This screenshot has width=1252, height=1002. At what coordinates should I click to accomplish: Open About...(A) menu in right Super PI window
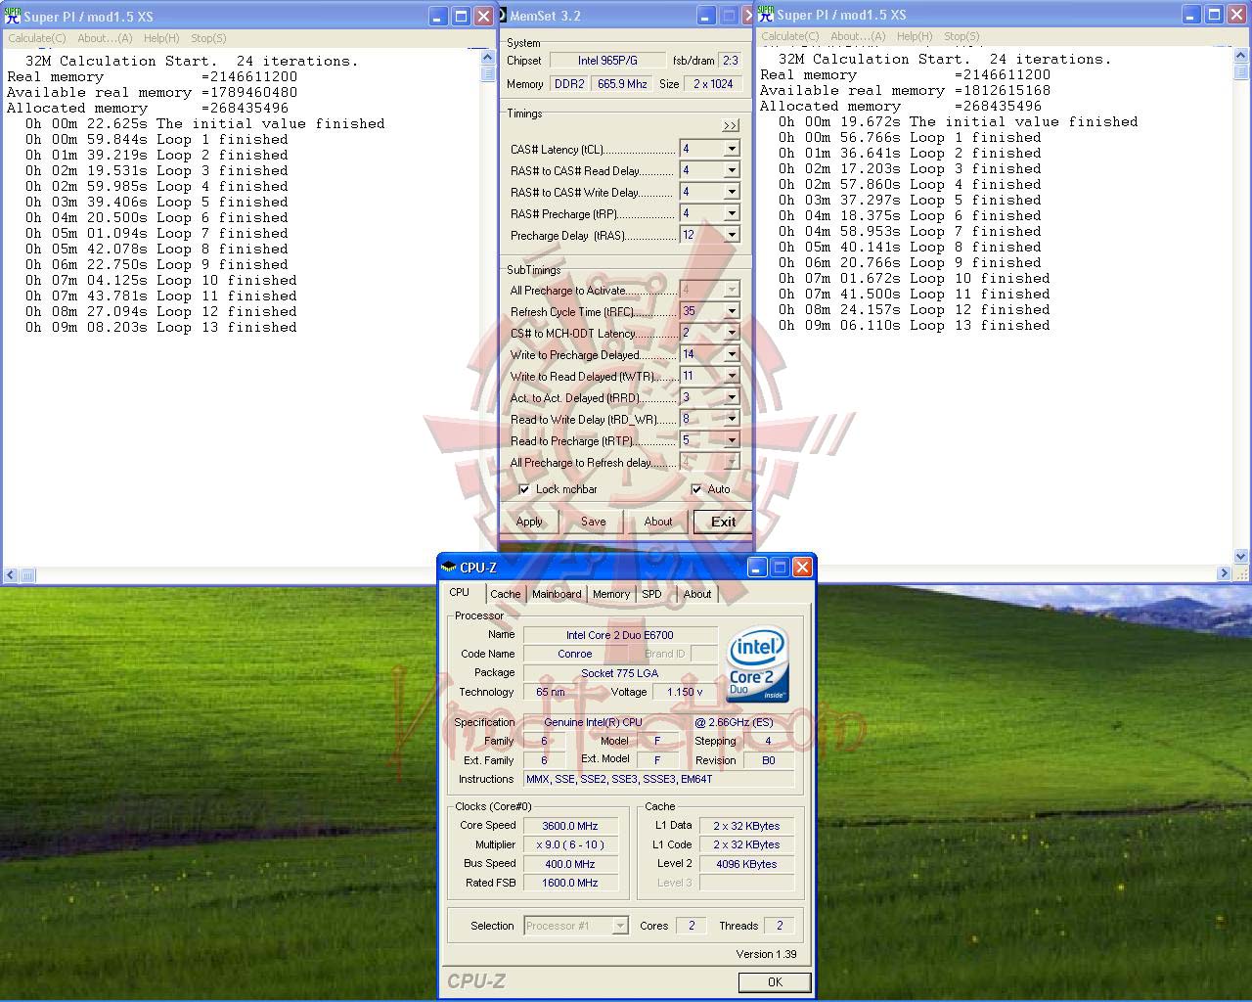click(858, 36)
